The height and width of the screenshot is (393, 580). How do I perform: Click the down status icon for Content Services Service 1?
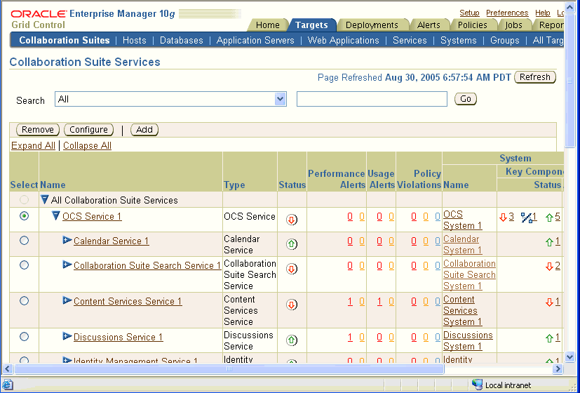292,305
